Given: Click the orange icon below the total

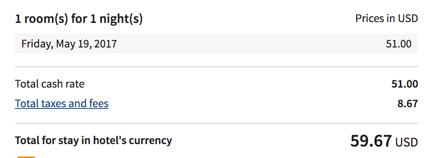Looking at the screenshot, I should [26, 157].
